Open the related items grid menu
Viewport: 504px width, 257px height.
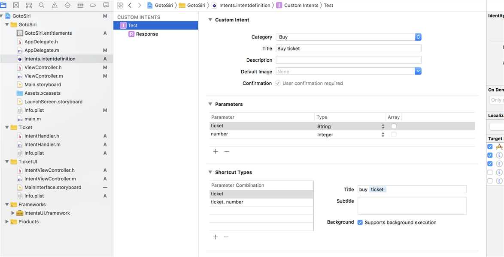tap(120, 5)
